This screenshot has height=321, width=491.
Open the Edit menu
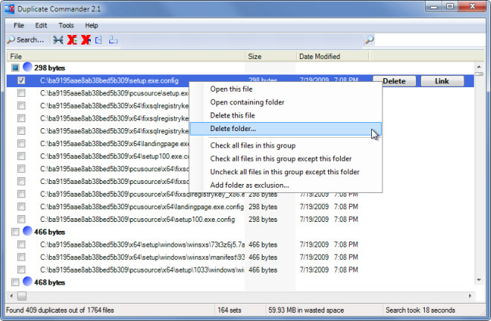pyautogui.click(x=41, y=25)
